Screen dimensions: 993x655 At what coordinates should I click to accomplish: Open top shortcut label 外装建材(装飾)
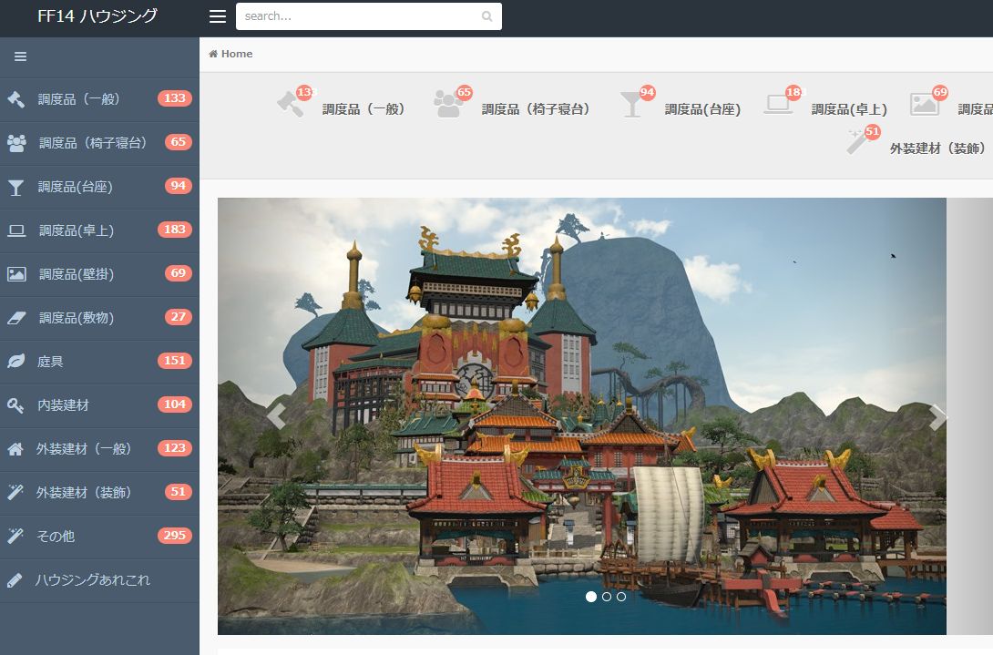click(x=938, y=148)
